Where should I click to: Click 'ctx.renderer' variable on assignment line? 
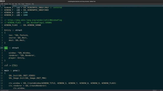tap(15, 86)
